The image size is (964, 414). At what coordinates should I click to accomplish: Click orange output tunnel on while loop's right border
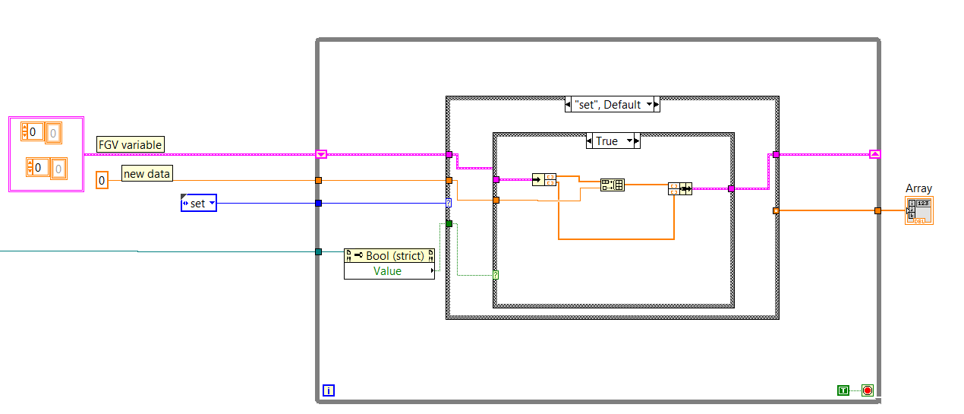click(877, 210)
